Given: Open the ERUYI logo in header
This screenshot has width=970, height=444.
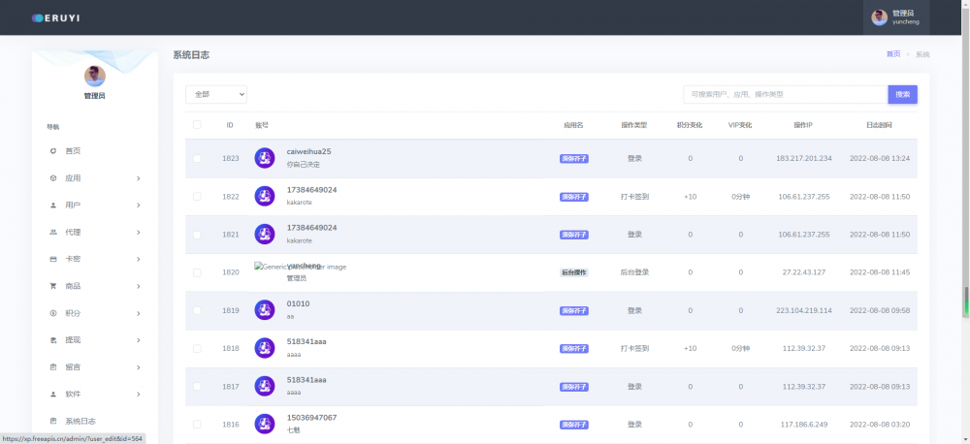Looking at the screenshot, I should (x=57, y=17).
